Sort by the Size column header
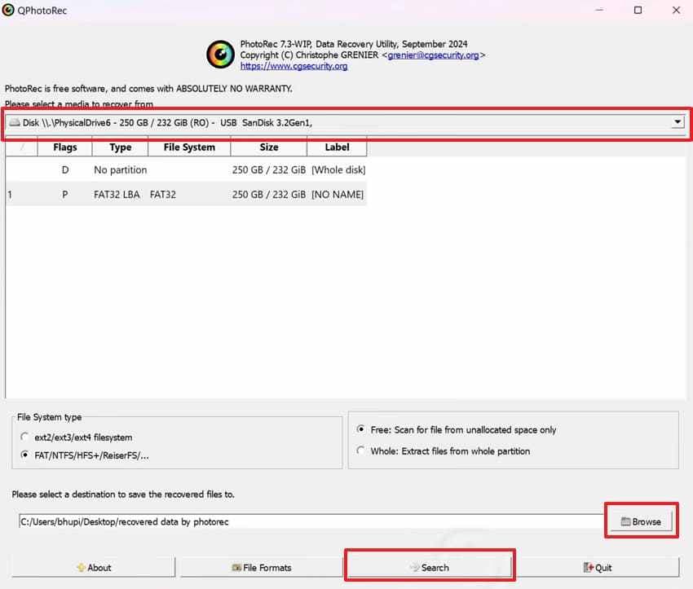693x589 pixels. [x=269, y=147]
